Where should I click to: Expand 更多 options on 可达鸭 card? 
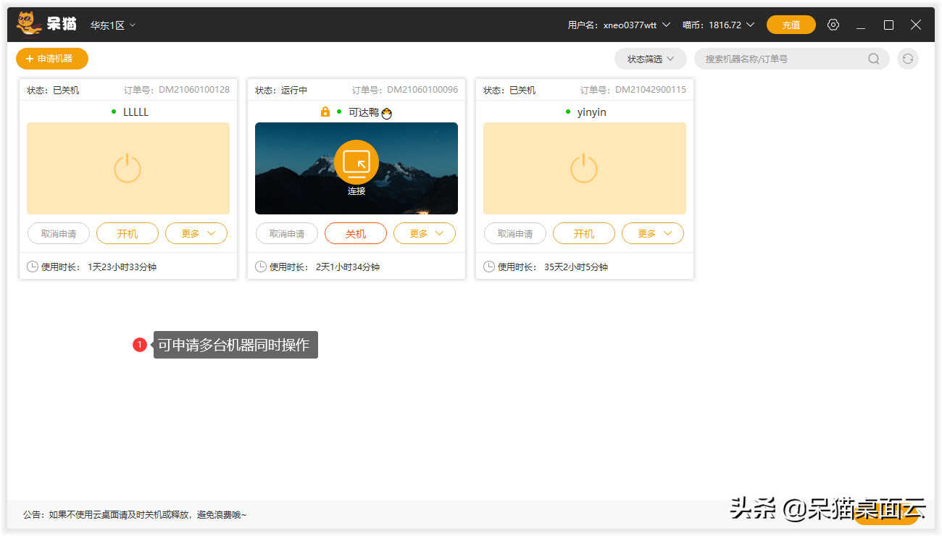tap(425, 233)
